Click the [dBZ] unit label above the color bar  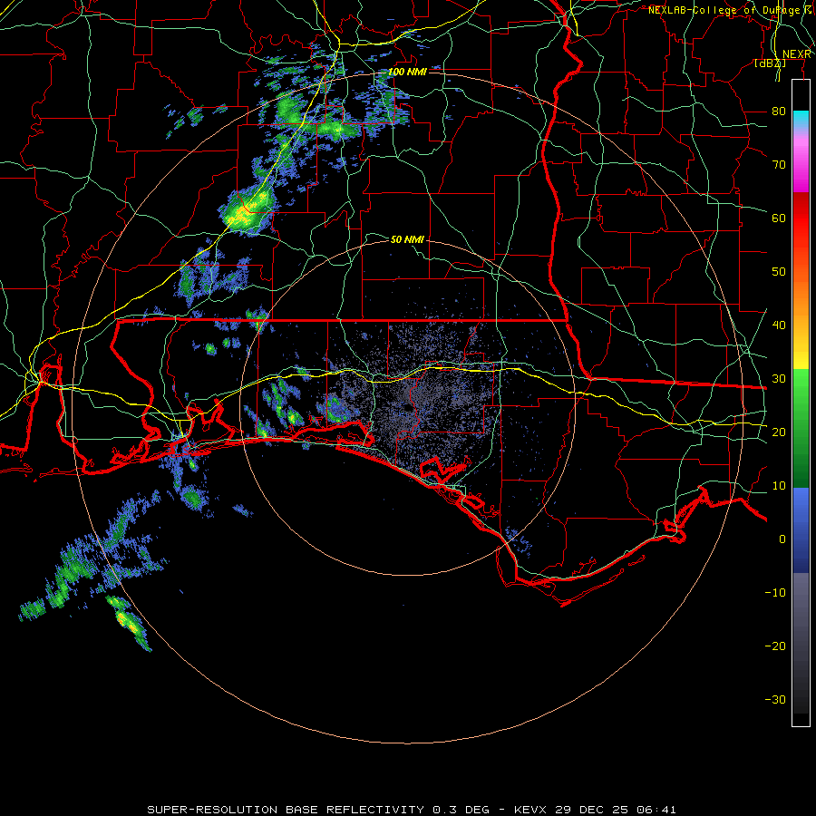coord(770,63)
